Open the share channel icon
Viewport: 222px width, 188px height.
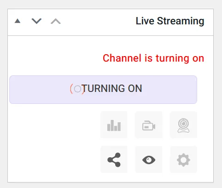point(114,160)
